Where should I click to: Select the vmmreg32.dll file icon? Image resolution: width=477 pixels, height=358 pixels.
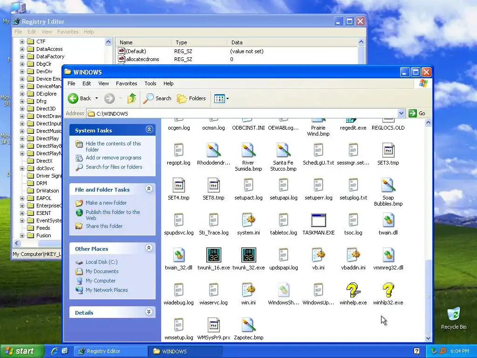tap(388, 255)
